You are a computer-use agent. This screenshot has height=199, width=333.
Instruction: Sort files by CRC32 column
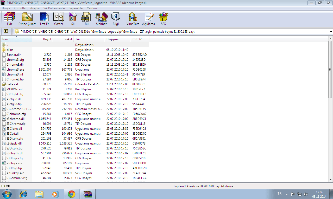[x=140, y=39]
